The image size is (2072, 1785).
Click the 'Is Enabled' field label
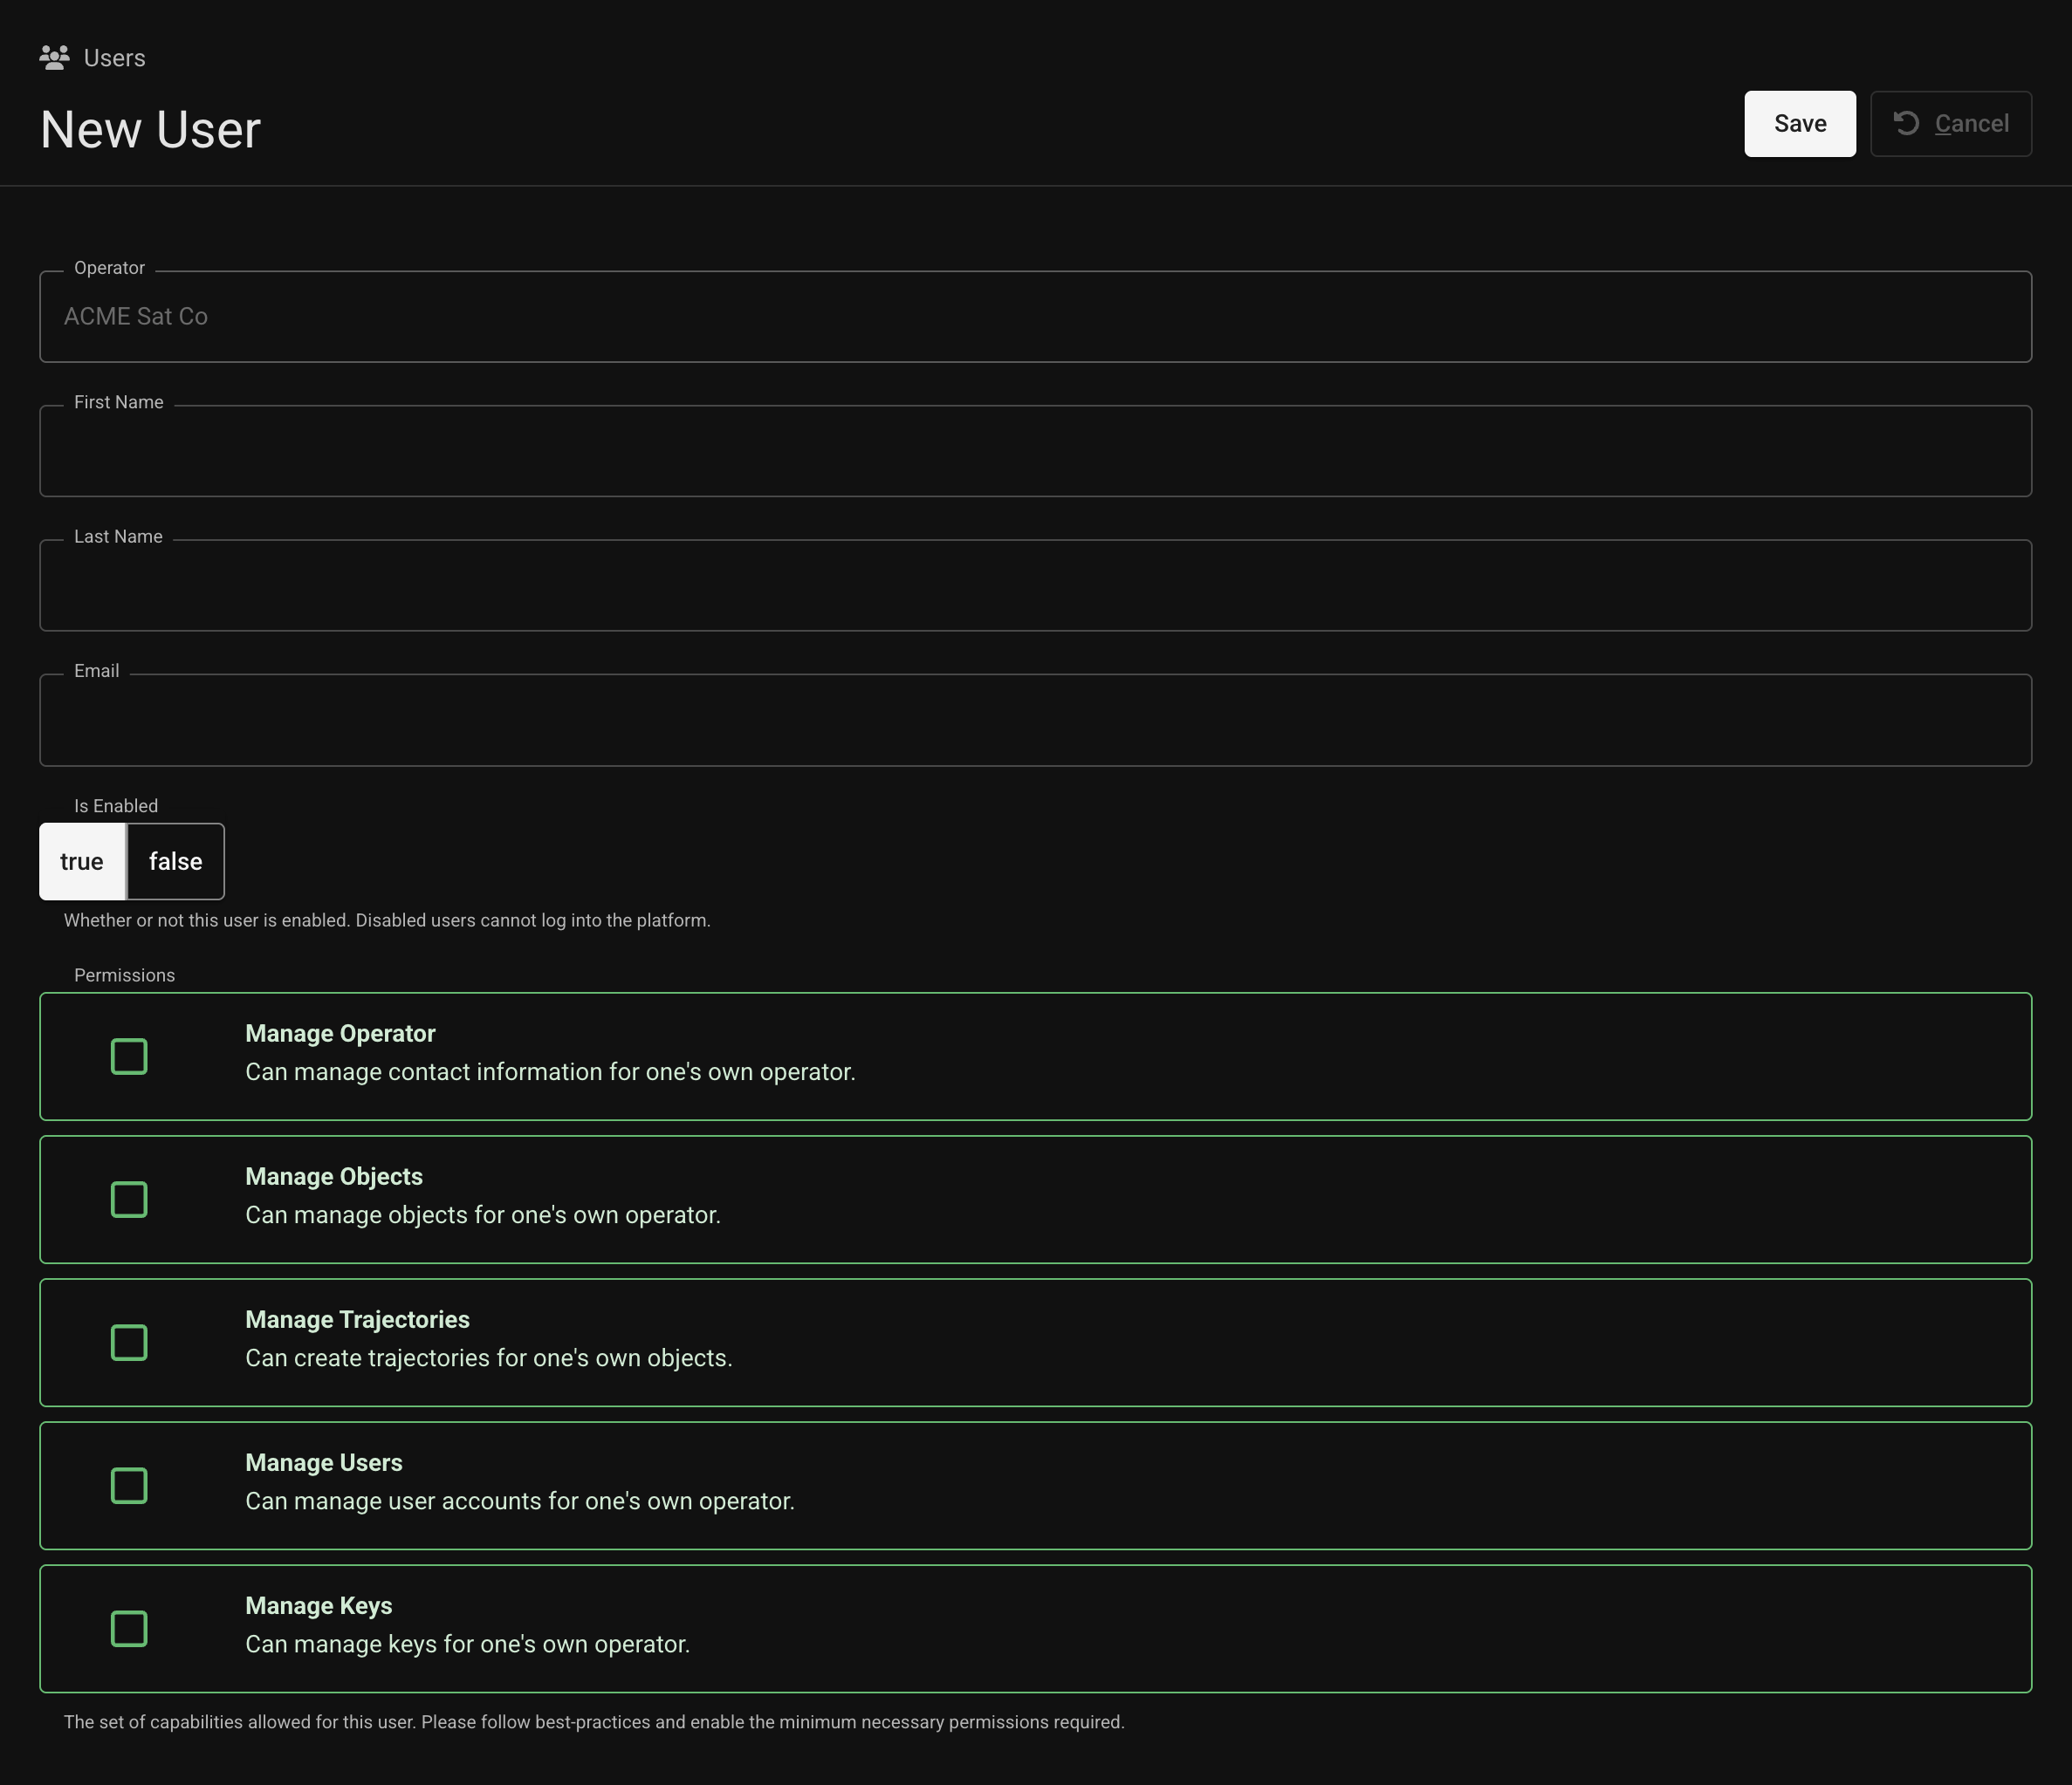(x=116, y=805)
